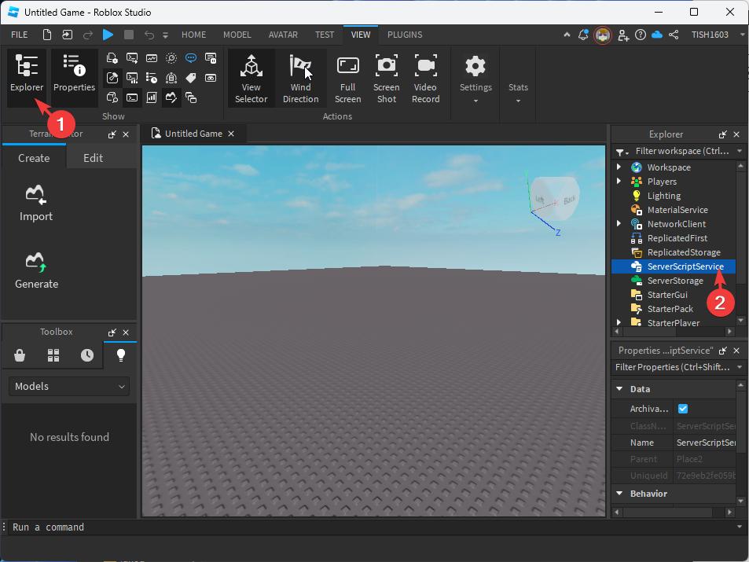This screenshot has height=562, width=749.
Task: Switch to the Edit tab in Terrain Editor
Action: click(x=101, y=158)
